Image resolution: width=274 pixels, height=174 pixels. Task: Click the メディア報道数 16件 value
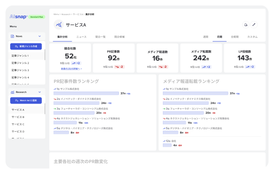(x=157, y=58)
